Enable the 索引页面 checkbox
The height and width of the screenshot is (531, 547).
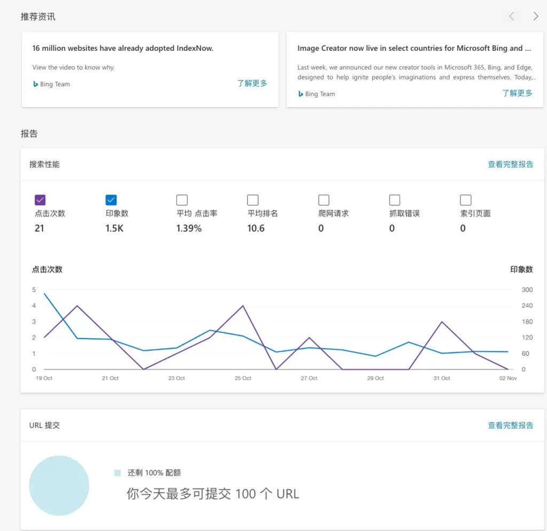click(x=465, y=200)
